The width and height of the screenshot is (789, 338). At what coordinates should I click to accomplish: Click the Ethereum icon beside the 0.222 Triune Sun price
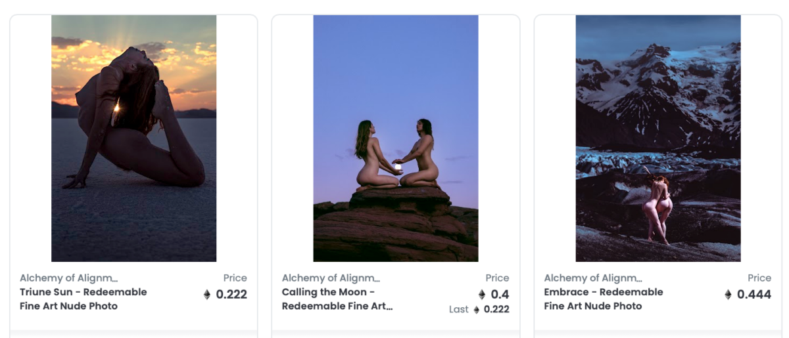[207, 295]
